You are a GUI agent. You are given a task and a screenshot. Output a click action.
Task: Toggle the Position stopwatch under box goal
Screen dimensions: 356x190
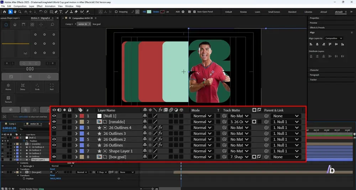24,178
